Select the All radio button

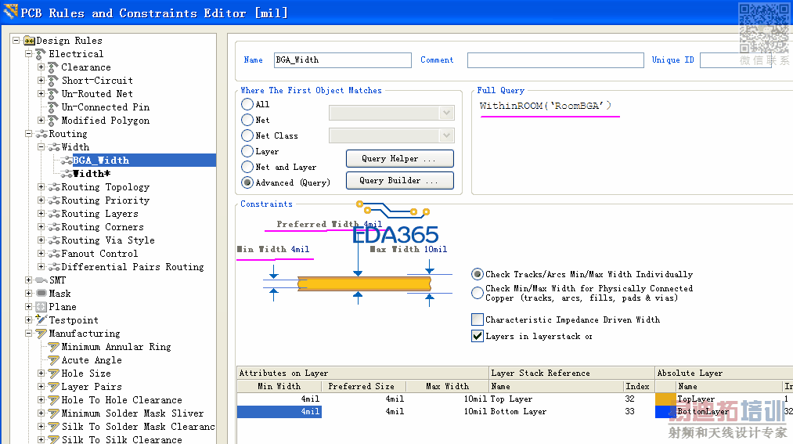pos(247,104)
